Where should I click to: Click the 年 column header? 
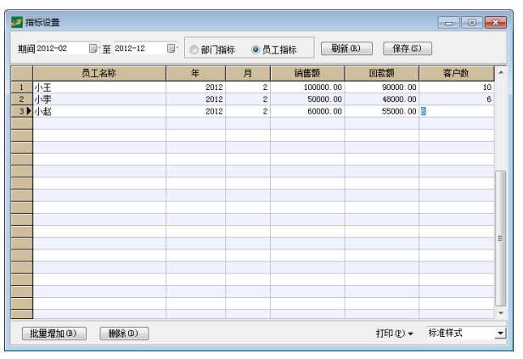pyautogui.click(x=195, y=73)
